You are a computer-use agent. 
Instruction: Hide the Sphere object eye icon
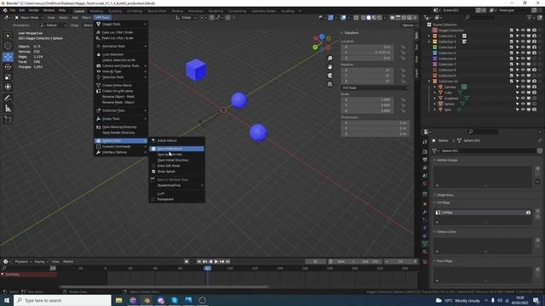[523, 104]
